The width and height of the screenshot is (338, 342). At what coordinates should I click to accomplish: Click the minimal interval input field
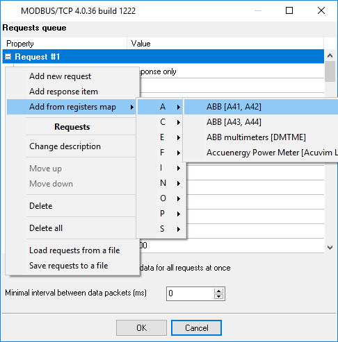point(190,293)
